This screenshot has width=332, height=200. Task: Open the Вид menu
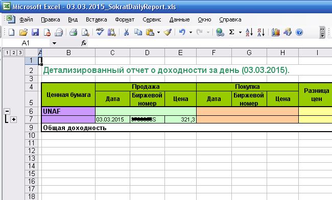click(73, 20)
